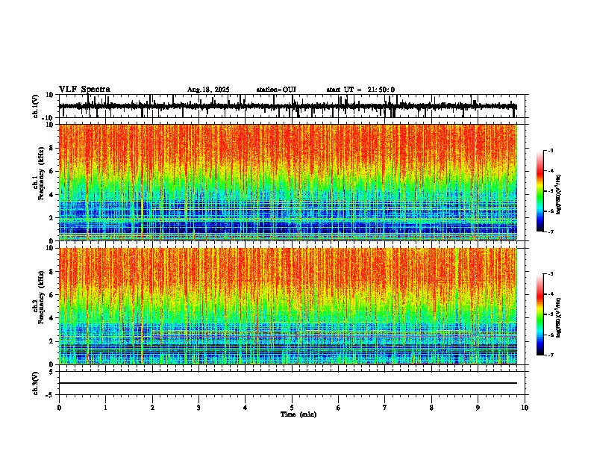
Task: Click the ch.2 colorbar "-7" label
Action: 550,355
